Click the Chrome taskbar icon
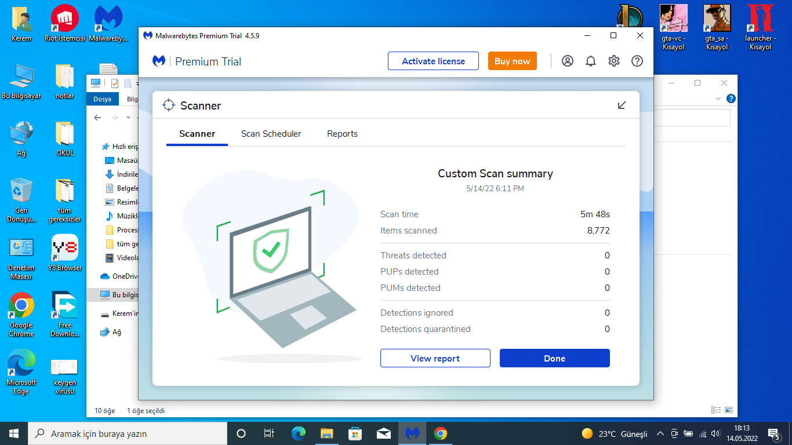 [x=441, y=433]
